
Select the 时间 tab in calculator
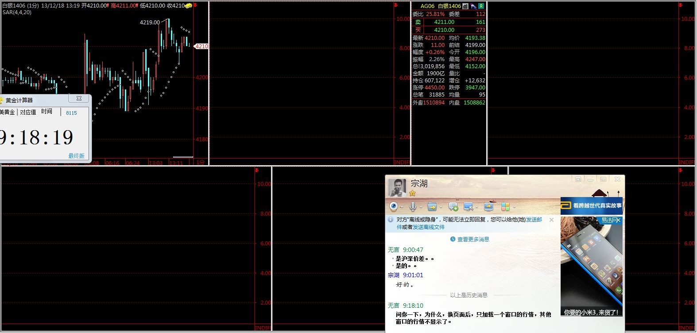[46, 112]
